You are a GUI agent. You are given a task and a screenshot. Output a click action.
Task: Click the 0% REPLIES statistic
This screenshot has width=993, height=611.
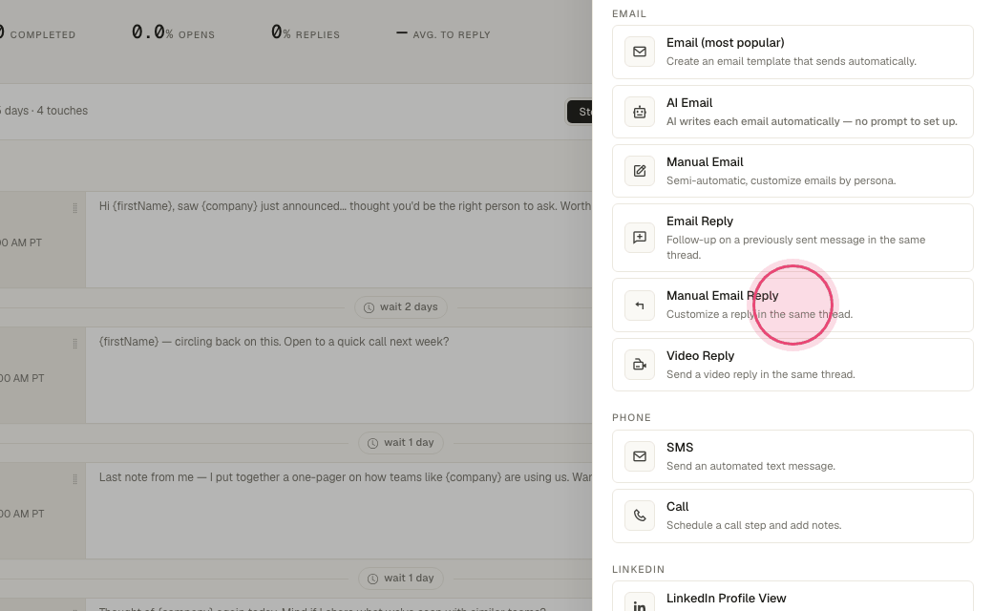click(306, 32)
